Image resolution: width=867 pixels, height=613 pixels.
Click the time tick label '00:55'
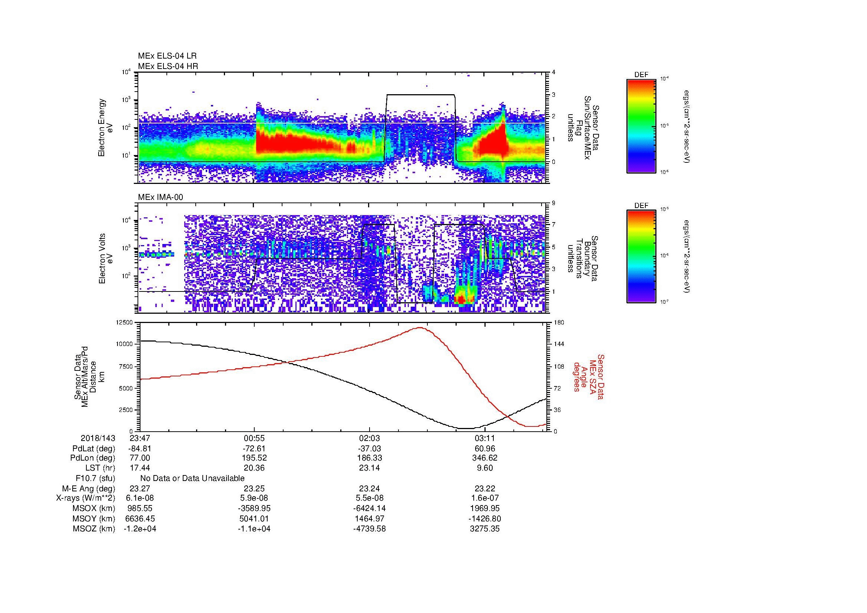click(254, 438)
